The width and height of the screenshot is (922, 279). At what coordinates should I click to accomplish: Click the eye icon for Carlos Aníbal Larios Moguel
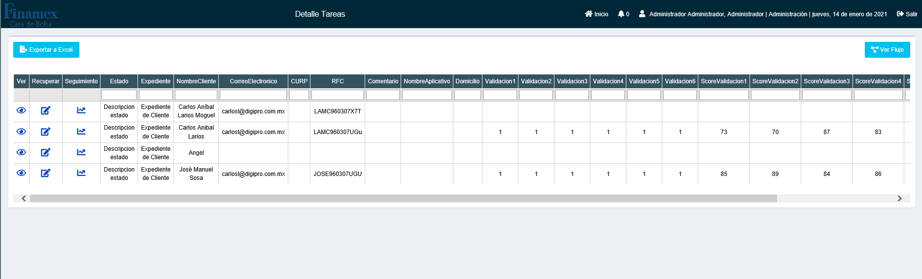pos(21,110)
